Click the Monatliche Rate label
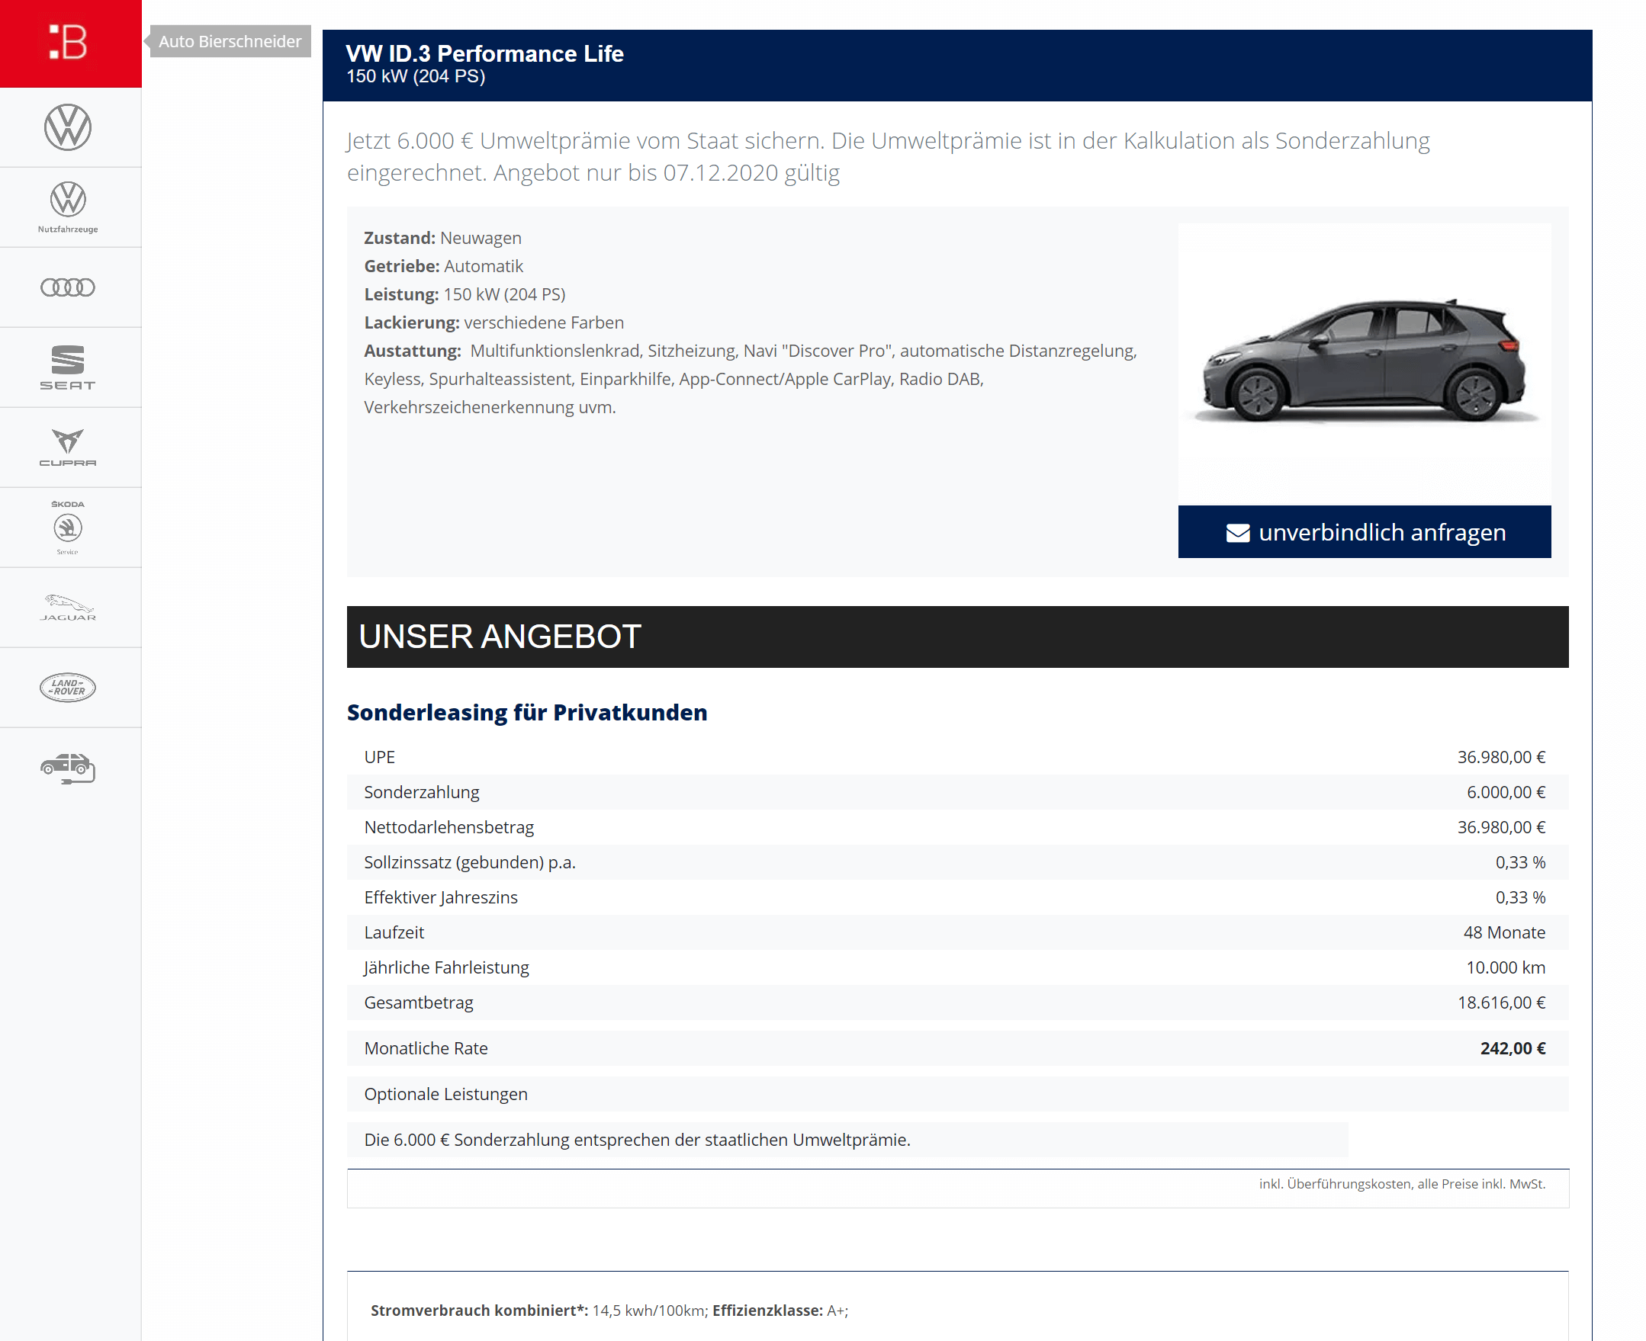 (426, 1048)
